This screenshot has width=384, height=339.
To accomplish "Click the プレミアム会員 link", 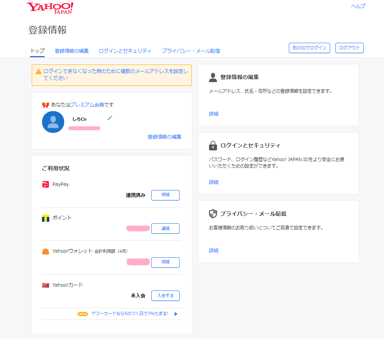I will (x=89, y=105).
